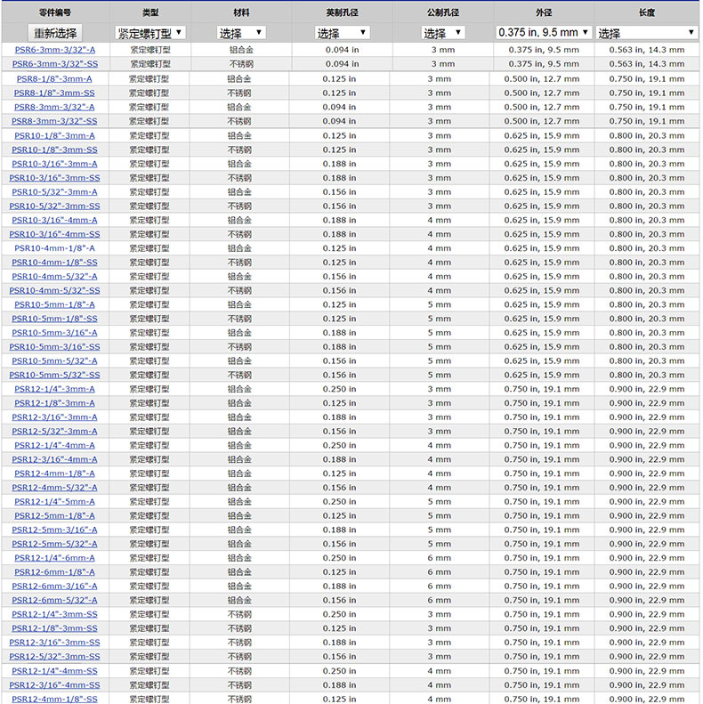Open the 英制孔径 filter dropdown
Image resolution: width=703 pixels, height=704 pixels.
tap(342, 33)
